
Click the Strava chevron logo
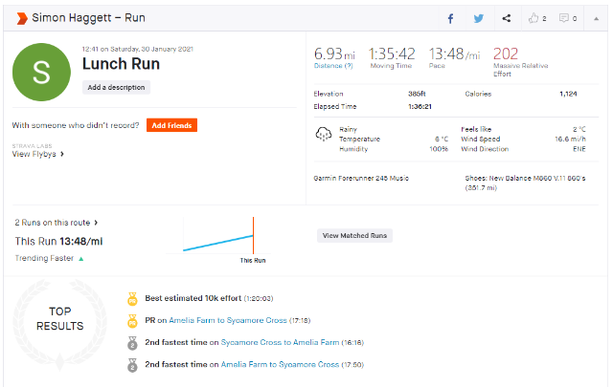tap(21, 18)
